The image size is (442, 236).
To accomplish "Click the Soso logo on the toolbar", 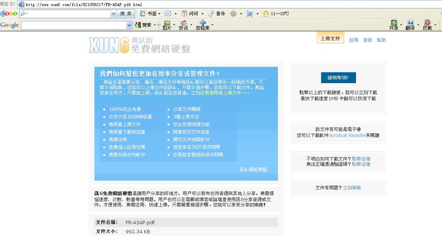I will pos(9,14).
